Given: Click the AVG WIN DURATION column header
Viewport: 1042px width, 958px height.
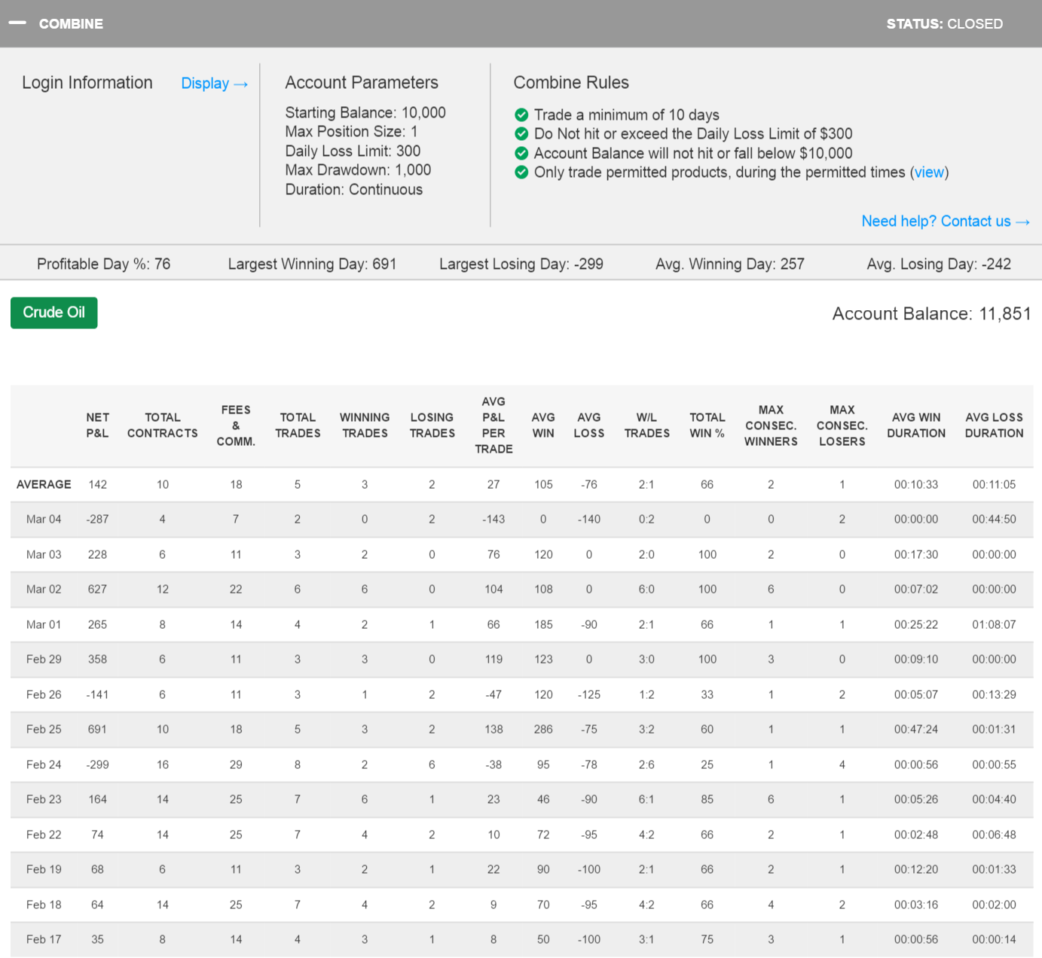Looking at the screenshot, I should click(916, 426).
